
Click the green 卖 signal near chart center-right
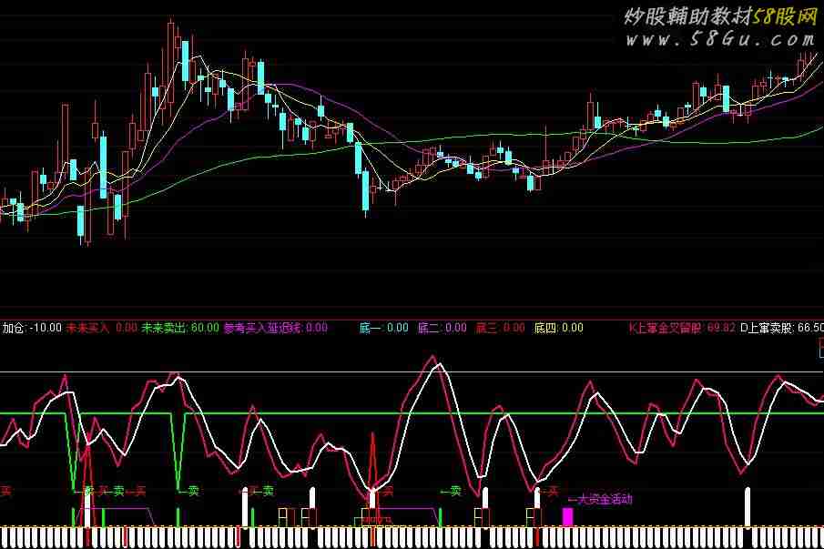[451, 491]
